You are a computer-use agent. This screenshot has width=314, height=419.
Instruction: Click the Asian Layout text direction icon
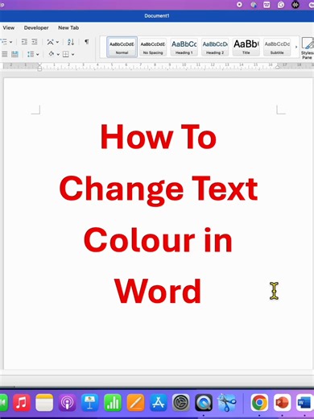click(x=50, y=42)
